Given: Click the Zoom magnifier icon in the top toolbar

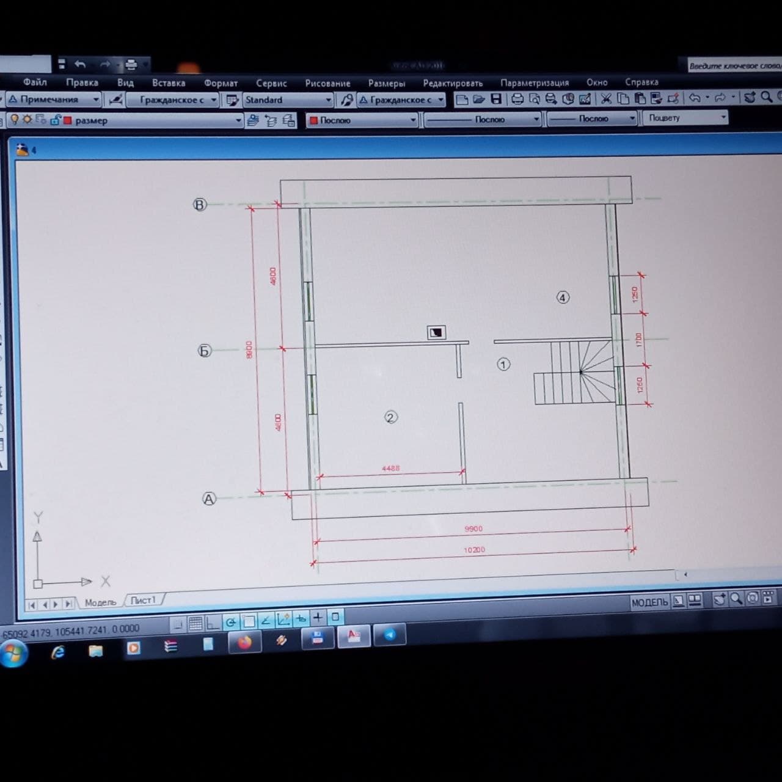Looking at the screenshot, I should (x=766, y=97).
